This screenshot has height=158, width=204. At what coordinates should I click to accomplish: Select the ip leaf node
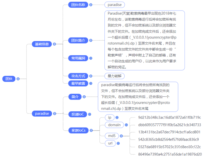tap(109, 117)
